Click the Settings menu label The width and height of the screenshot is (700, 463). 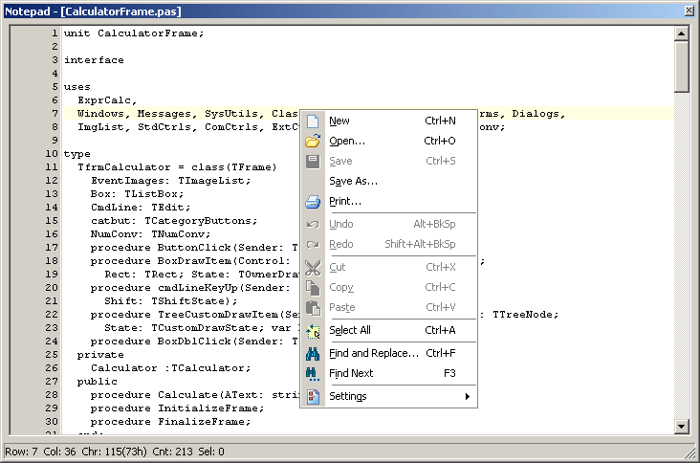click(x=348, y=396)
